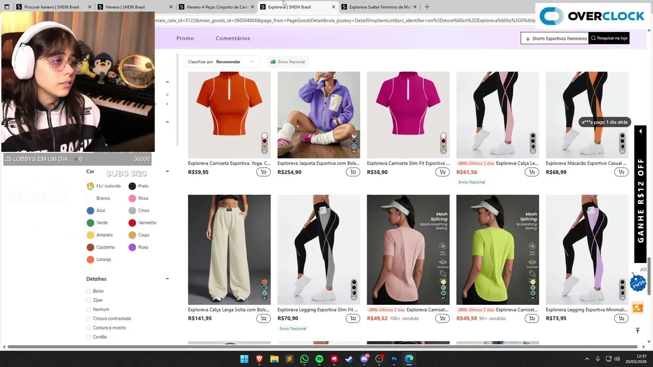Image resolution: width=653 pixels, height=367 pixels.
Task: Filter by Multicolorido color
Action: point(104,186)
